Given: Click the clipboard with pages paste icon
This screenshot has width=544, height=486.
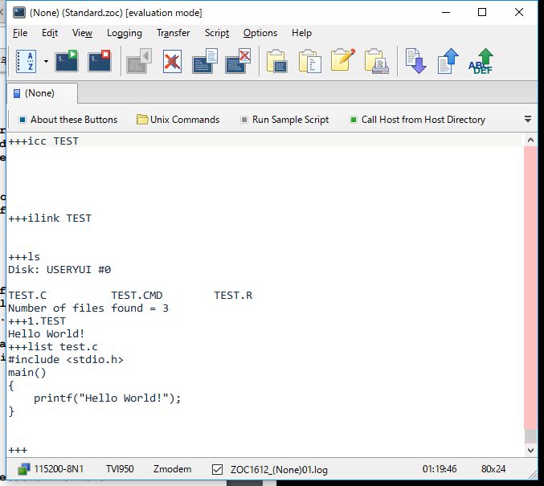Looking at the screenshot, I should pos(309,61).
